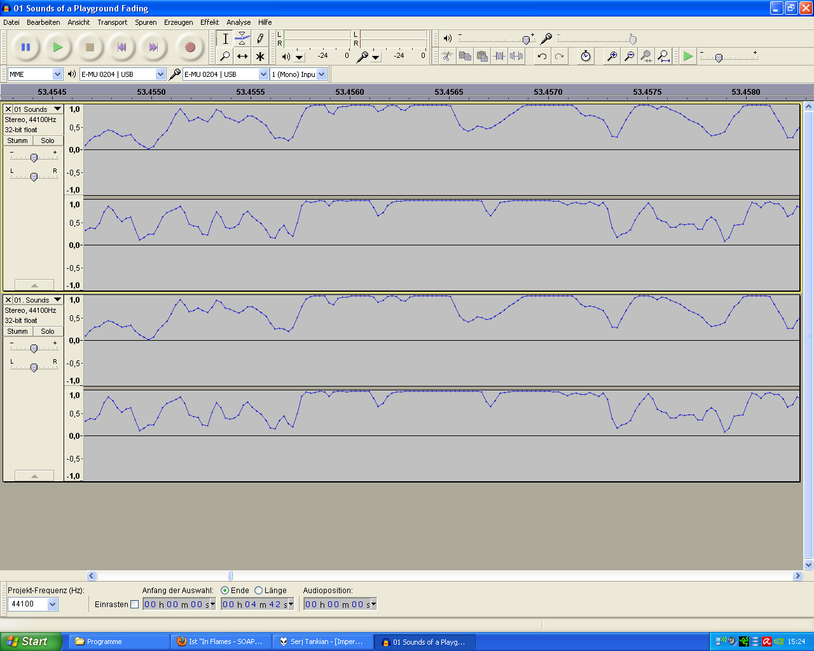Click the Copy icon in edit toolbar
The height and width of the screenshot is (651, 814).
pos(465,56)
